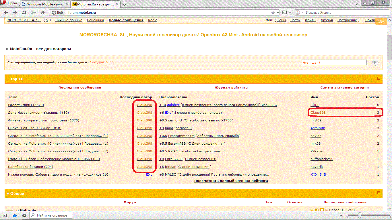Viewport: 392px width, 220px height.
Task: Expand the MotoFan.Ru breadcrumb triangle
Action: 7,49
